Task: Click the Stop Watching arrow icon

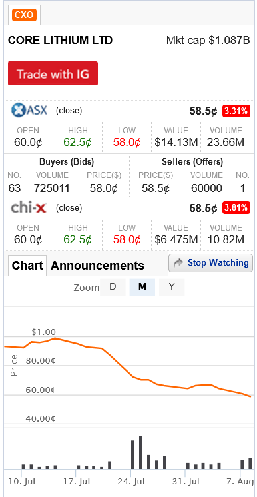Action: coord(179,262)
